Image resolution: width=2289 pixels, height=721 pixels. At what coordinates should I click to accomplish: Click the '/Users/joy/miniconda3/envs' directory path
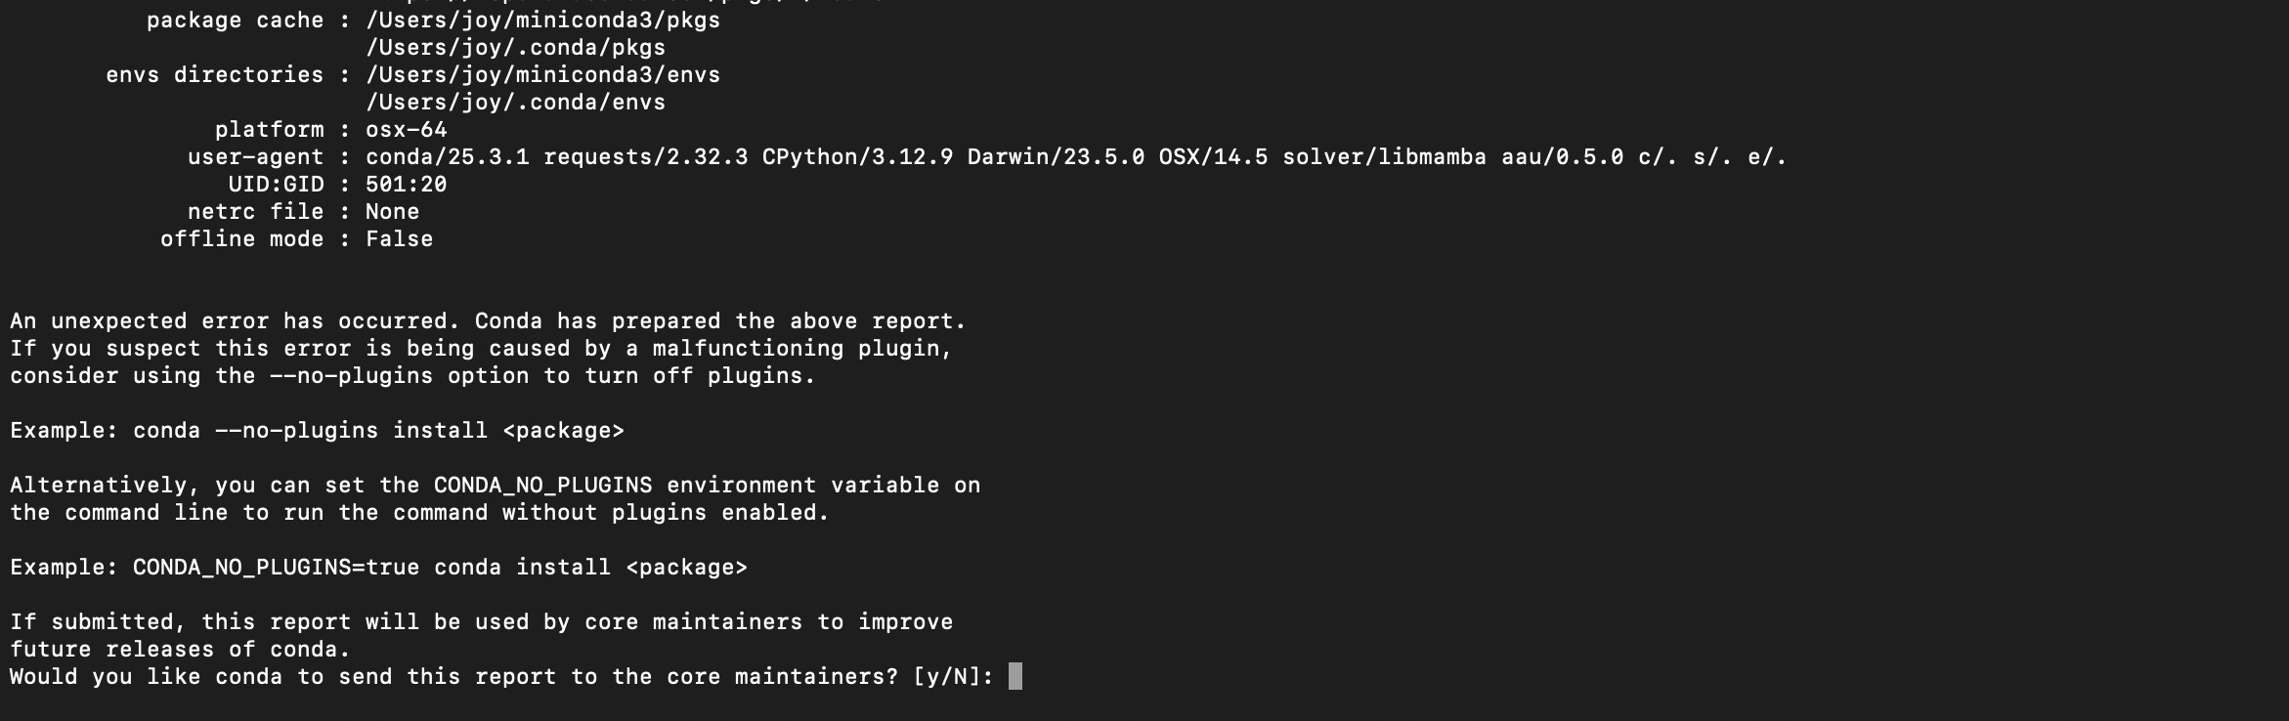point(542,75)
